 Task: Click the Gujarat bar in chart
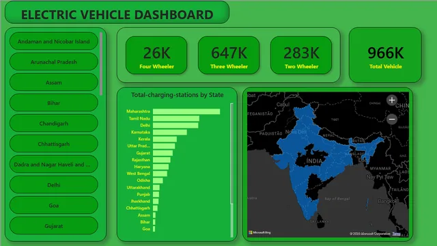click(163, 153)
